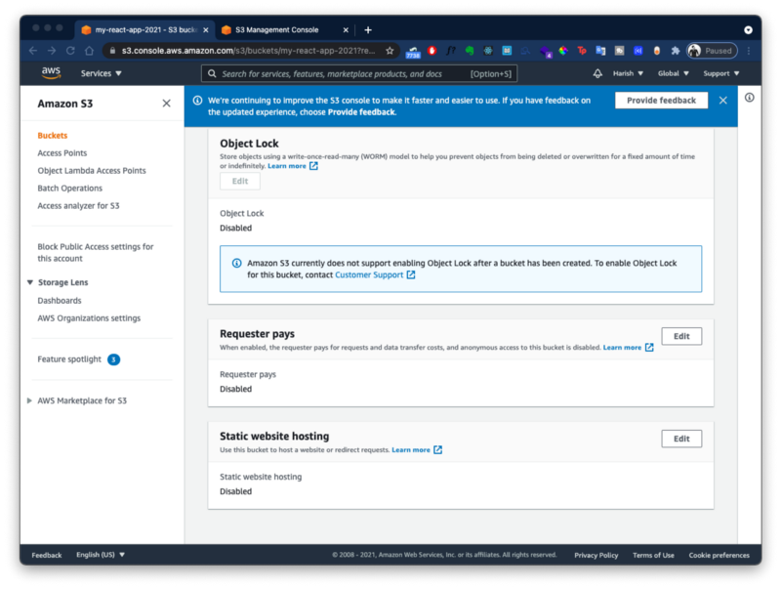Change language with English (US) dropdown
Image resolution: width=781 pixels, height=589 pixels.
101,555
